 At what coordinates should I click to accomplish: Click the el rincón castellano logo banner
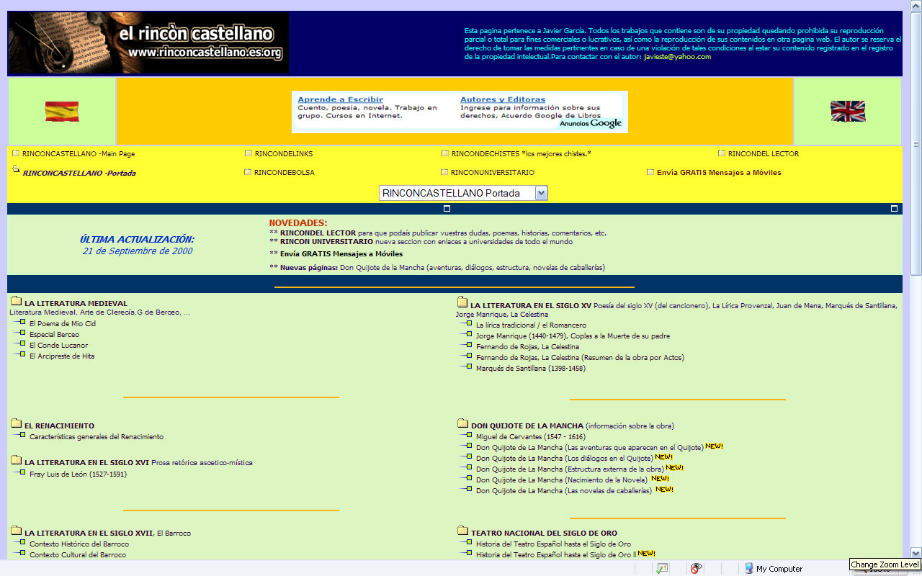148,42
